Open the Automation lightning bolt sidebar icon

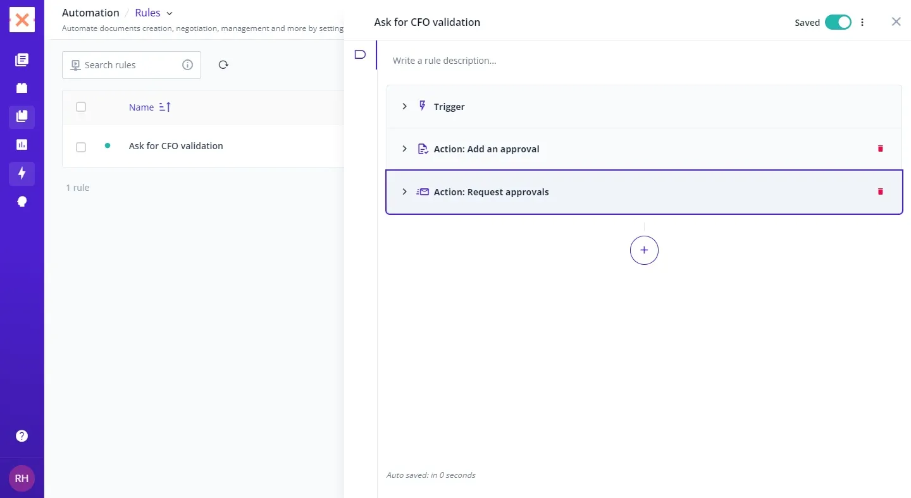pos(22,173)
